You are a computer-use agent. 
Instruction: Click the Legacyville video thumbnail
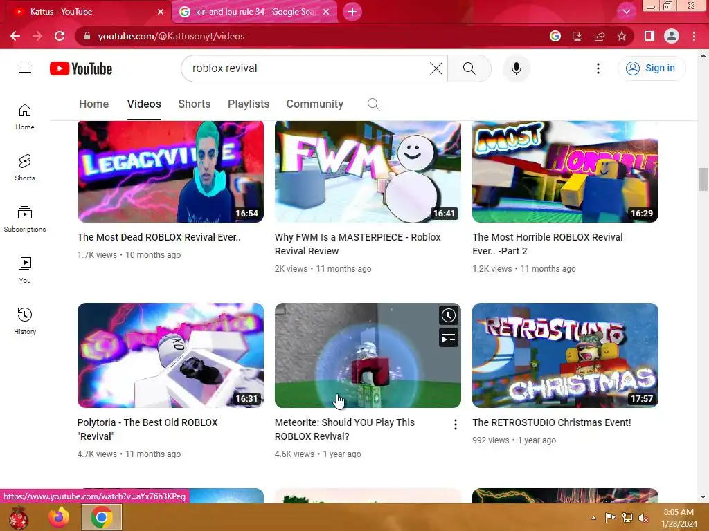170,171
